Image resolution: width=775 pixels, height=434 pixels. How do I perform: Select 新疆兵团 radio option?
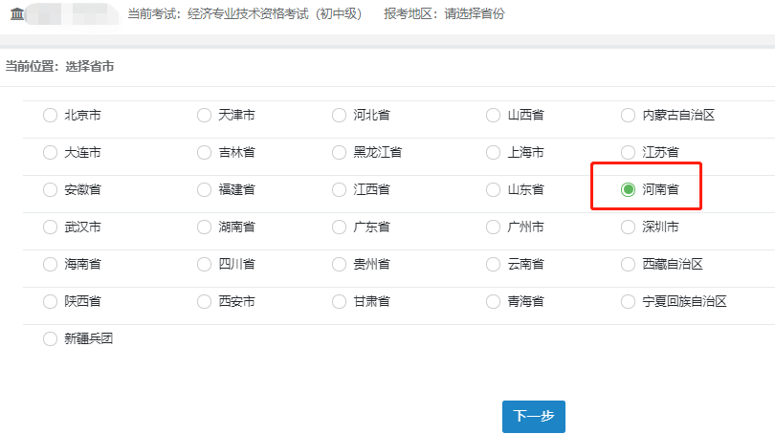pyautogui.click(x=51, y=338)
